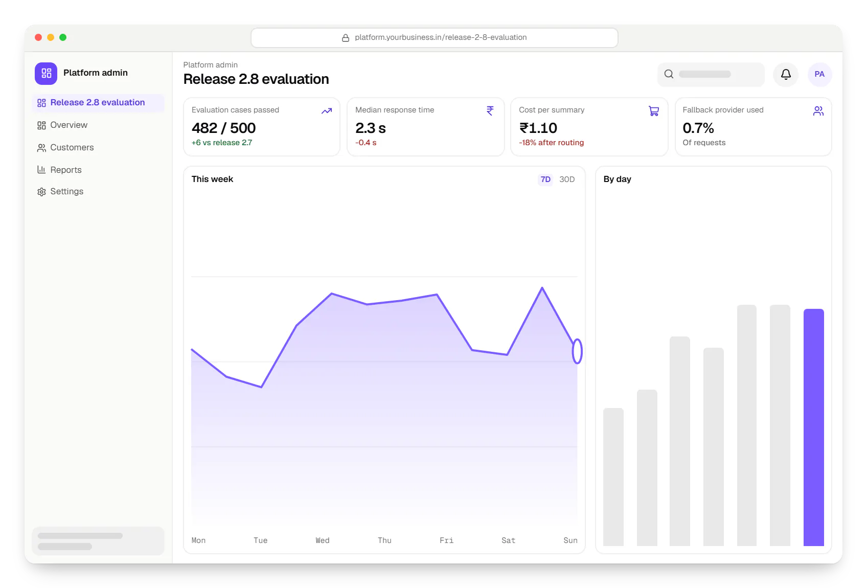Screen dimensions: 867x588
Task: Click the Overview sidebar icon
Action: coord(41,125)
